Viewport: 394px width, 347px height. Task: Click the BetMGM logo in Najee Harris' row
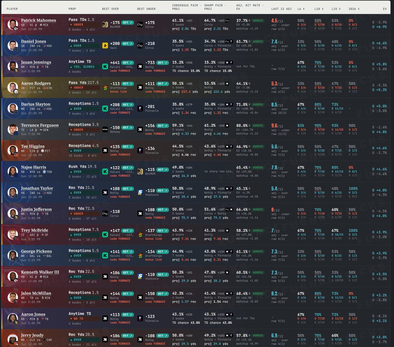140,172
